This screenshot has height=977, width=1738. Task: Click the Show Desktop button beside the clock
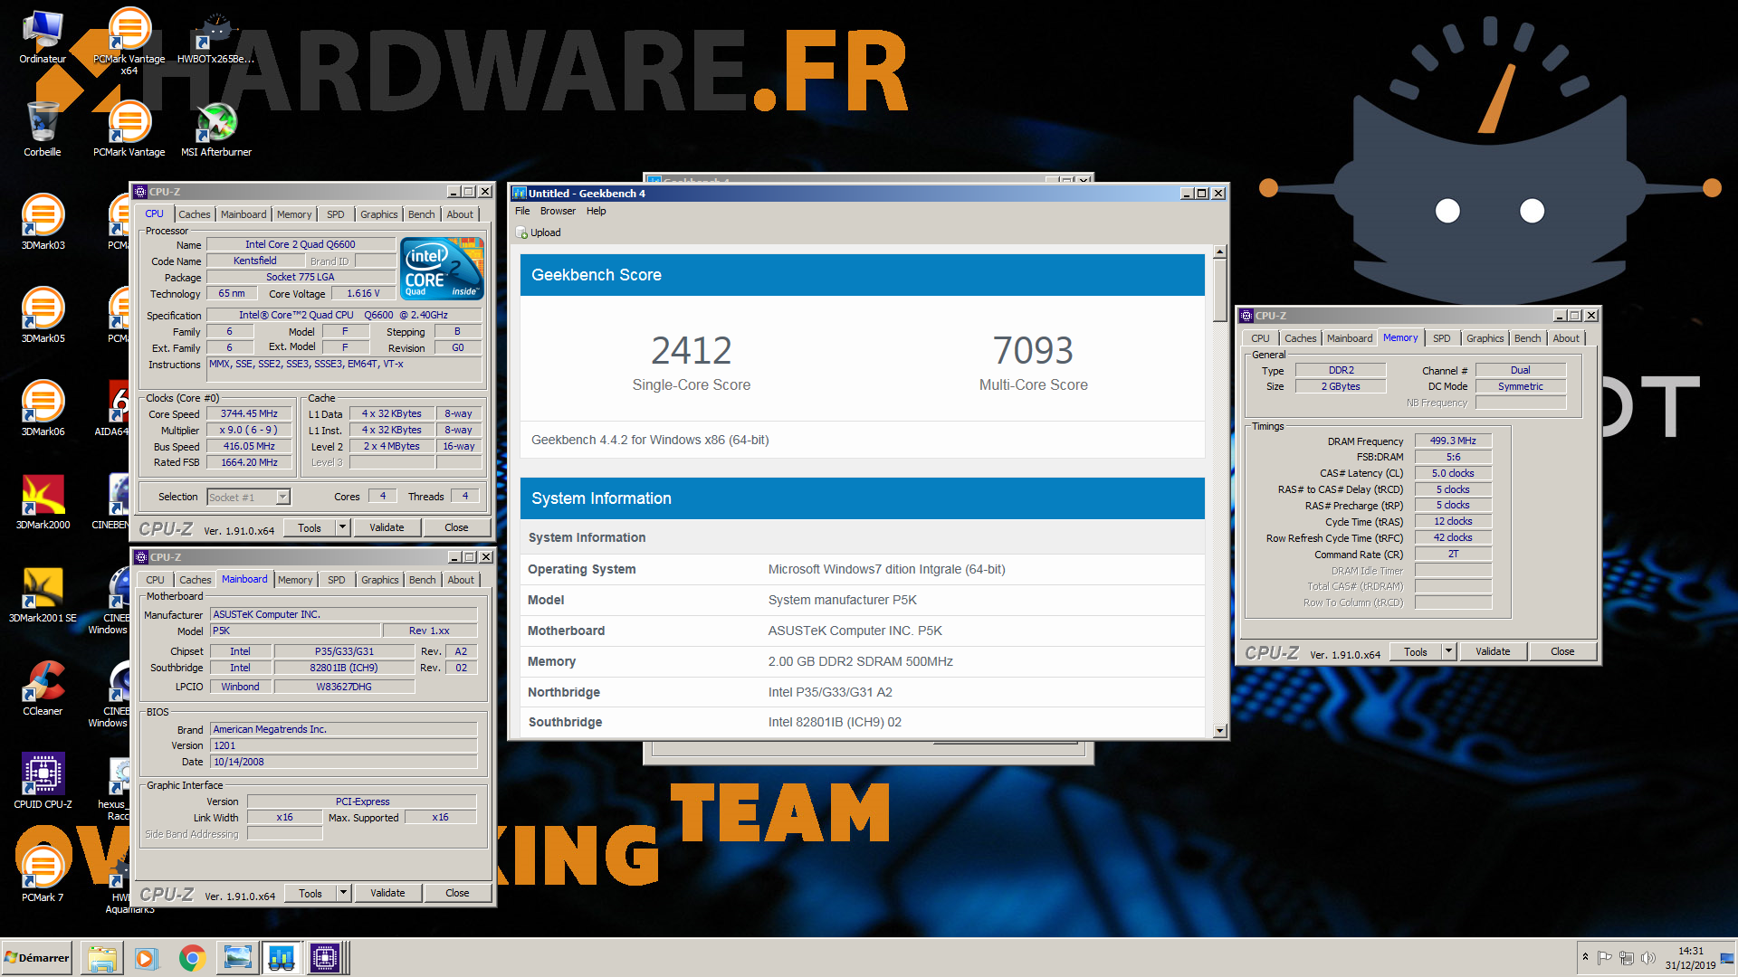tap(1728, 958)
